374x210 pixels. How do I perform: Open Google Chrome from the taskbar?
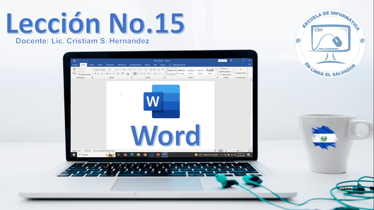coord(145,155)
